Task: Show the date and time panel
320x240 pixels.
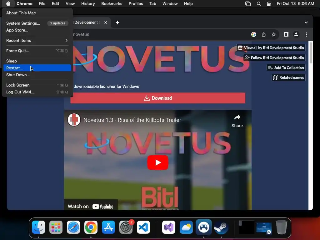Action: [295, 3]
